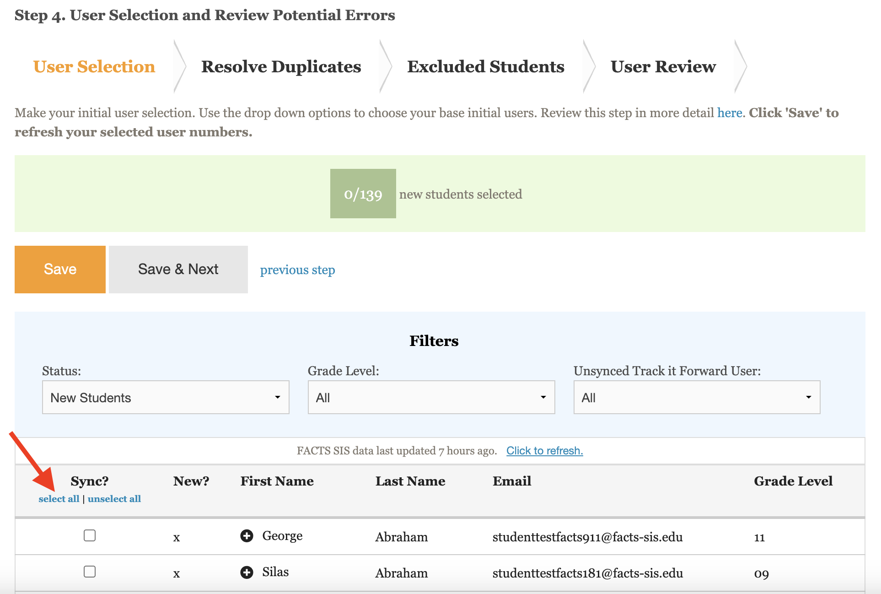
Task: Click to refresh FACTS SIS data
Action: click(544, 451)
